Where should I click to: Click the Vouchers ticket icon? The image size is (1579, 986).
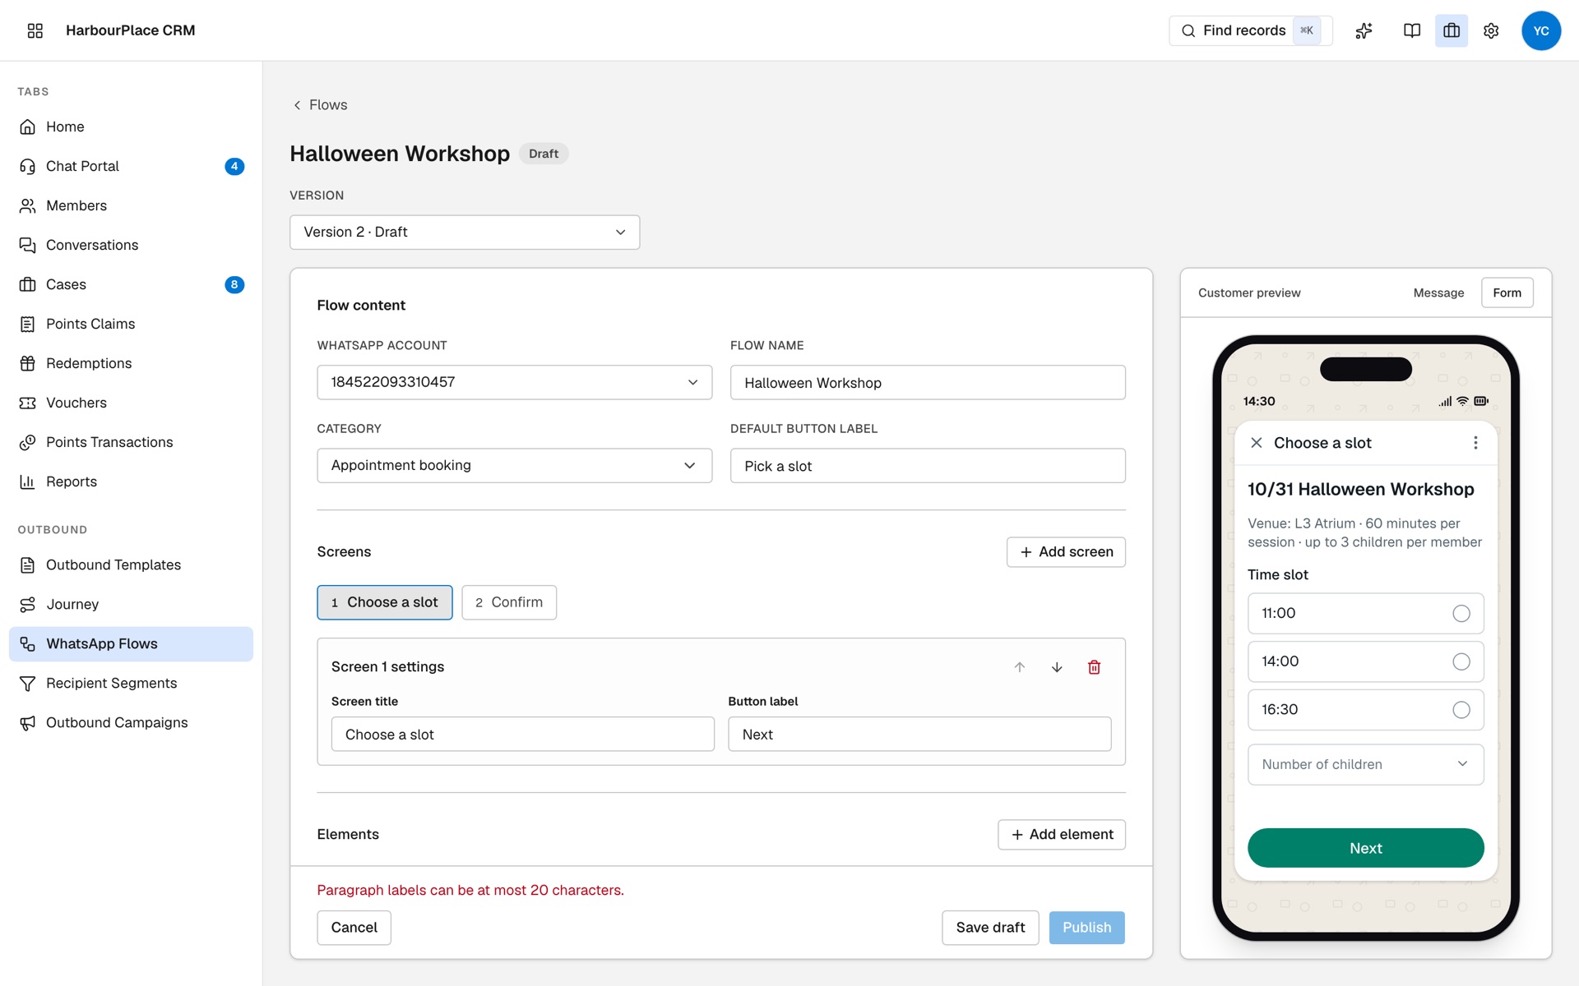coord(28,403)
